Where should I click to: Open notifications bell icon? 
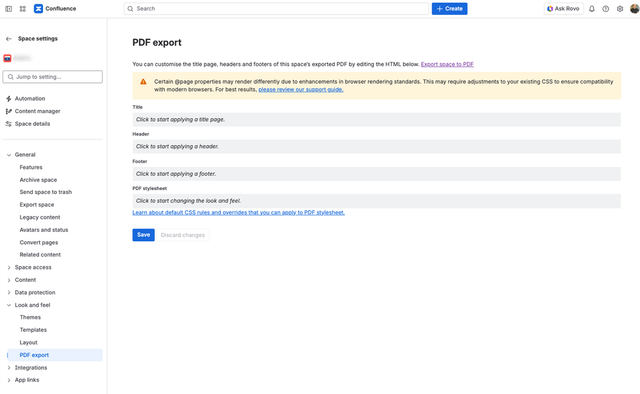[x=592, y=8]
